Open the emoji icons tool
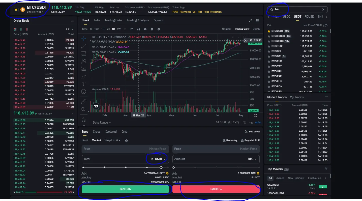This screenshot has width=362, height=201. click(84, 91)
